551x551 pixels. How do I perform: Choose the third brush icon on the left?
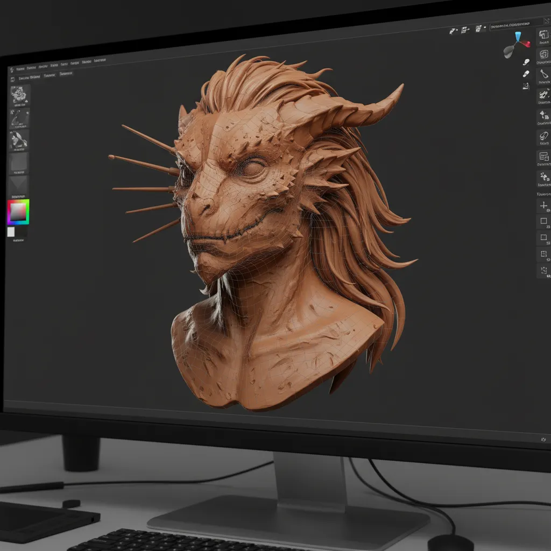19,139
